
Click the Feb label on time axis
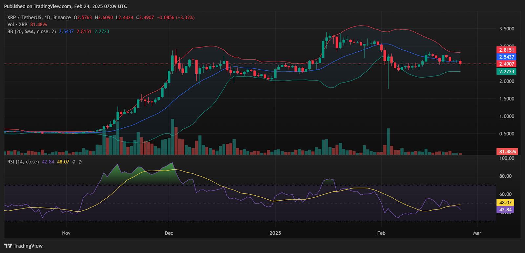(x=381, y=233)
